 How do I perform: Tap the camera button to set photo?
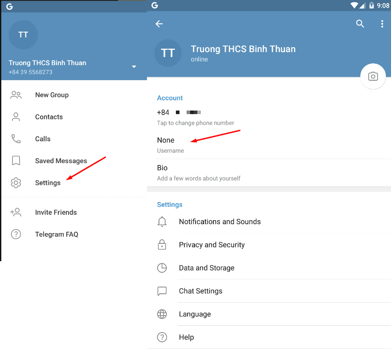coord(373,76)
